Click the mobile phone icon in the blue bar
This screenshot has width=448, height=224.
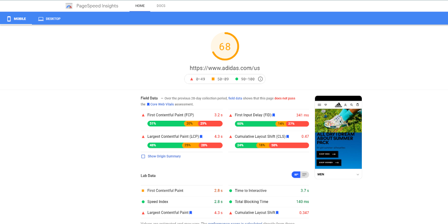(x=9, y=19)
